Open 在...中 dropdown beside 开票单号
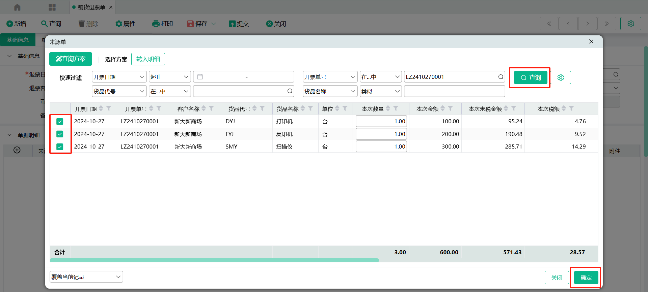The image size is (648, 292). click(x=381, y=77)
